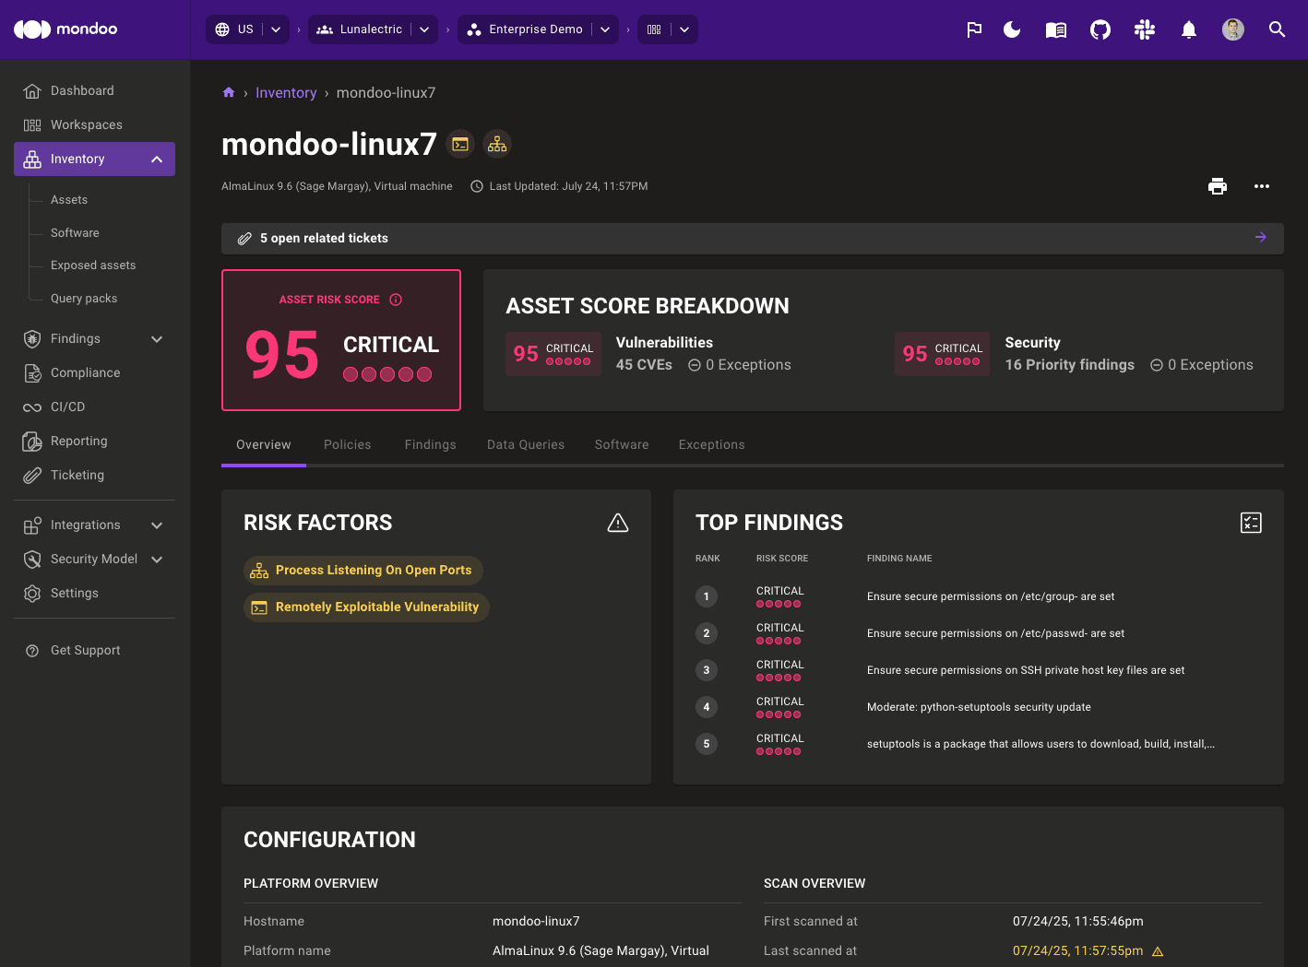
Task: Click your profile avatar picture
Action: [1233, 29]
